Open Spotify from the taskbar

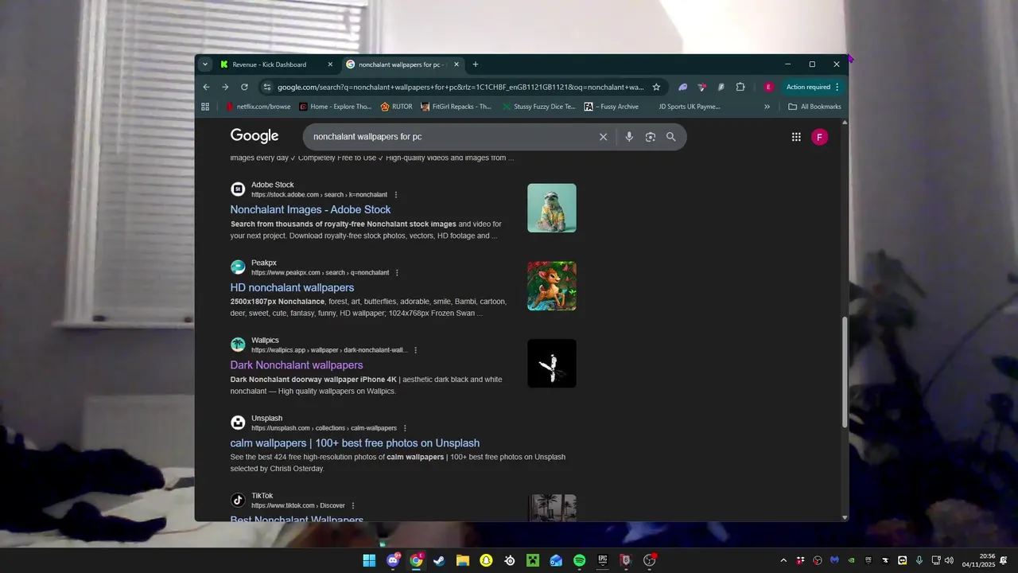(x=580, y=560)
